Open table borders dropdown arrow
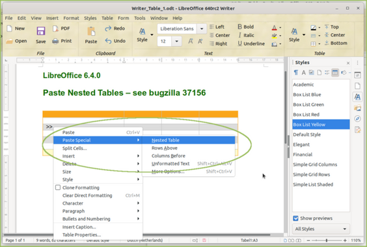Viewport: 367px width, 247px height. click(319, 44)
